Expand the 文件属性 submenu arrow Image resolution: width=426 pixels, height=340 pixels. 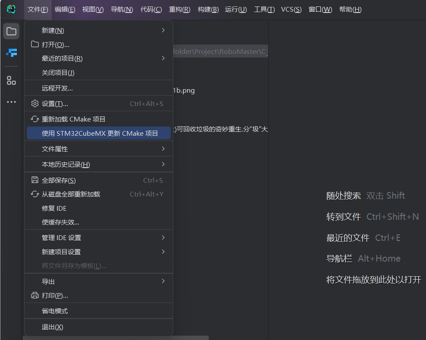point(163,149)
